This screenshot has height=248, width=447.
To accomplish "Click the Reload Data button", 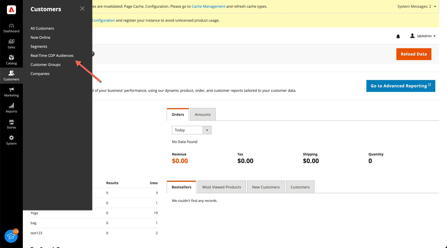I will coord(414,54).
